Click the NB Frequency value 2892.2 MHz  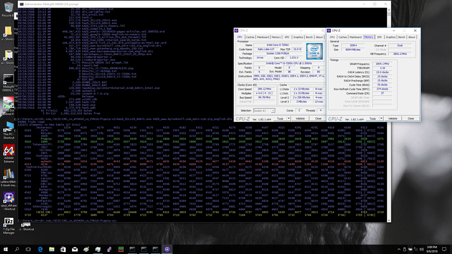400,54
